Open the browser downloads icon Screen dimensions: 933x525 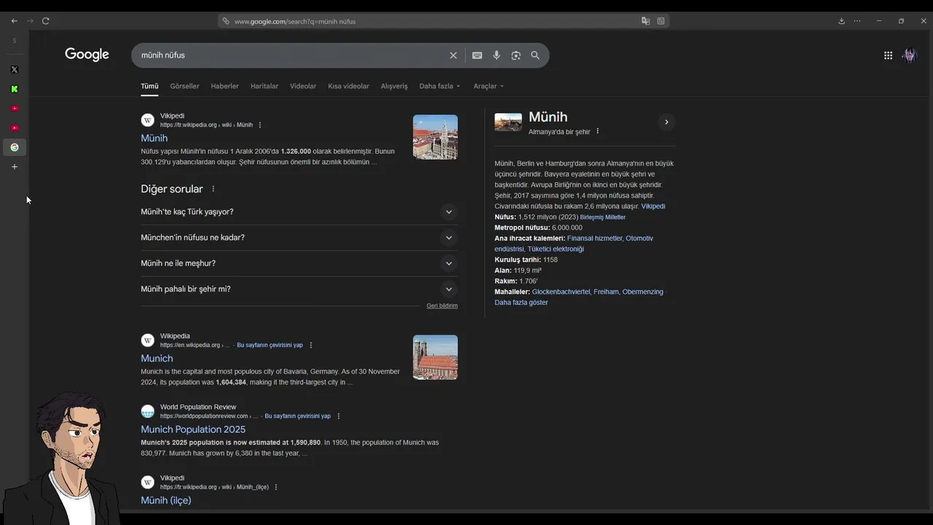pos(841,21)
